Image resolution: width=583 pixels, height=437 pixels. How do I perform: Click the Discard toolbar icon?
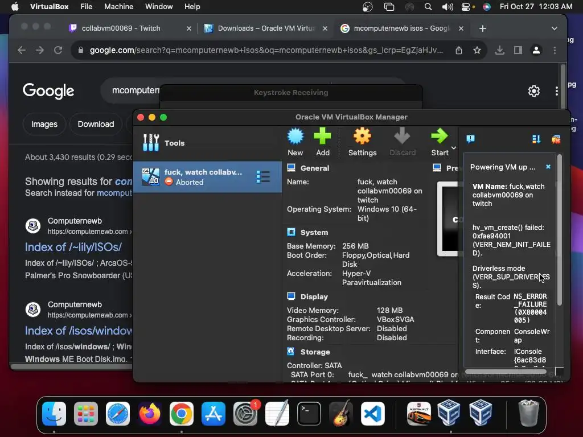403,142
